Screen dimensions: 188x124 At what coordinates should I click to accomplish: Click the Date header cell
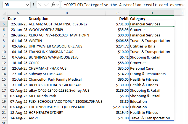(x=18, y=19)
